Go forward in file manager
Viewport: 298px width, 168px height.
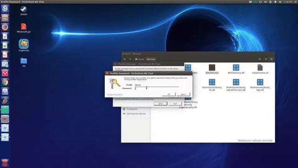tap(130, 59)
